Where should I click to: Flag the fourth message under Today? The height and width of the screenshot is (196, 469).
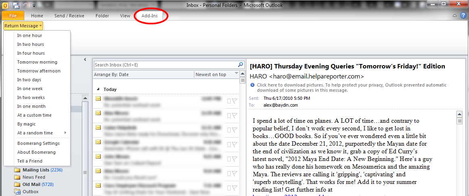coord(235,144)
